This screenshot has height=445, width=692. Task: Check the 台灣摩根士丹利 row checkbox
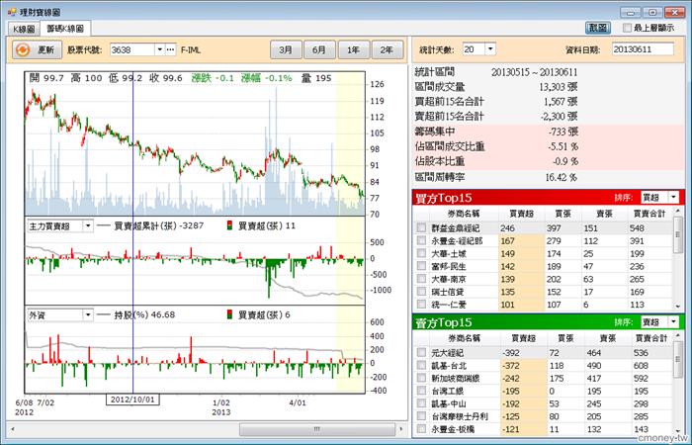421,416
